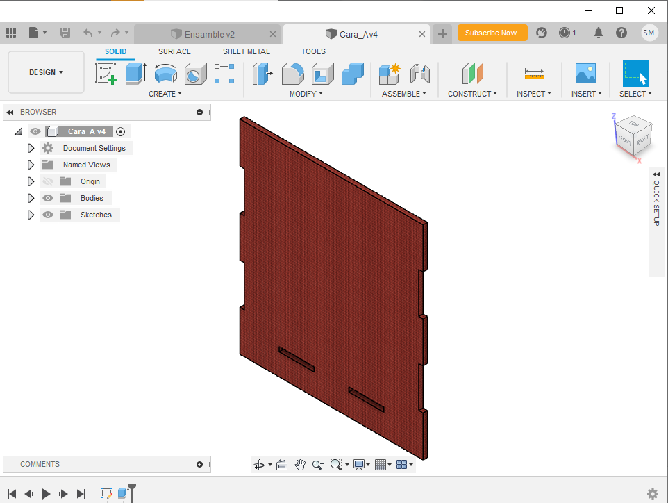Hide the Bodies folder
This screenshot has height=503, width=668.
point(48,198)
